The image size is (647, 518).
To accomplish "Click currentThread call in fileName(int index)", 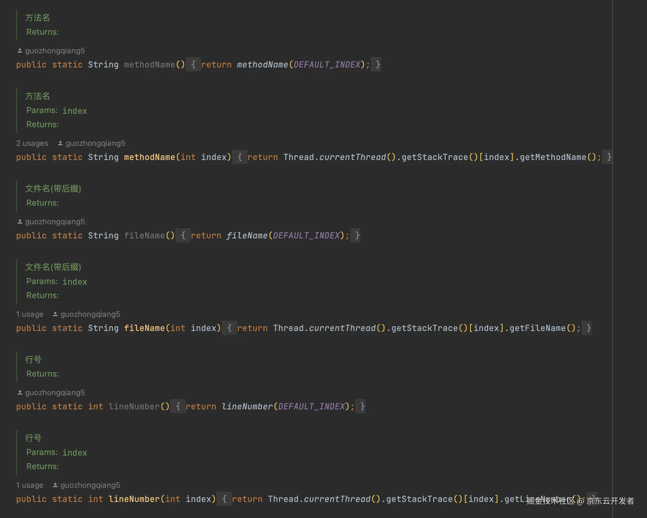I will click(342, 328).
